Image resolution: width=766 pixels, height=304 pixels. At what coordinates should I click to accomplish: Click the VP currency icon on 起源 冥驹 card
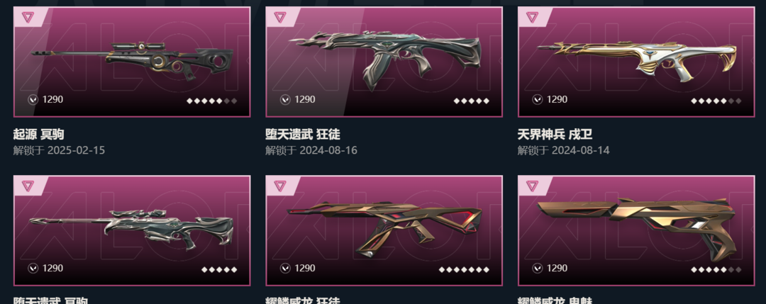[33, 99]
